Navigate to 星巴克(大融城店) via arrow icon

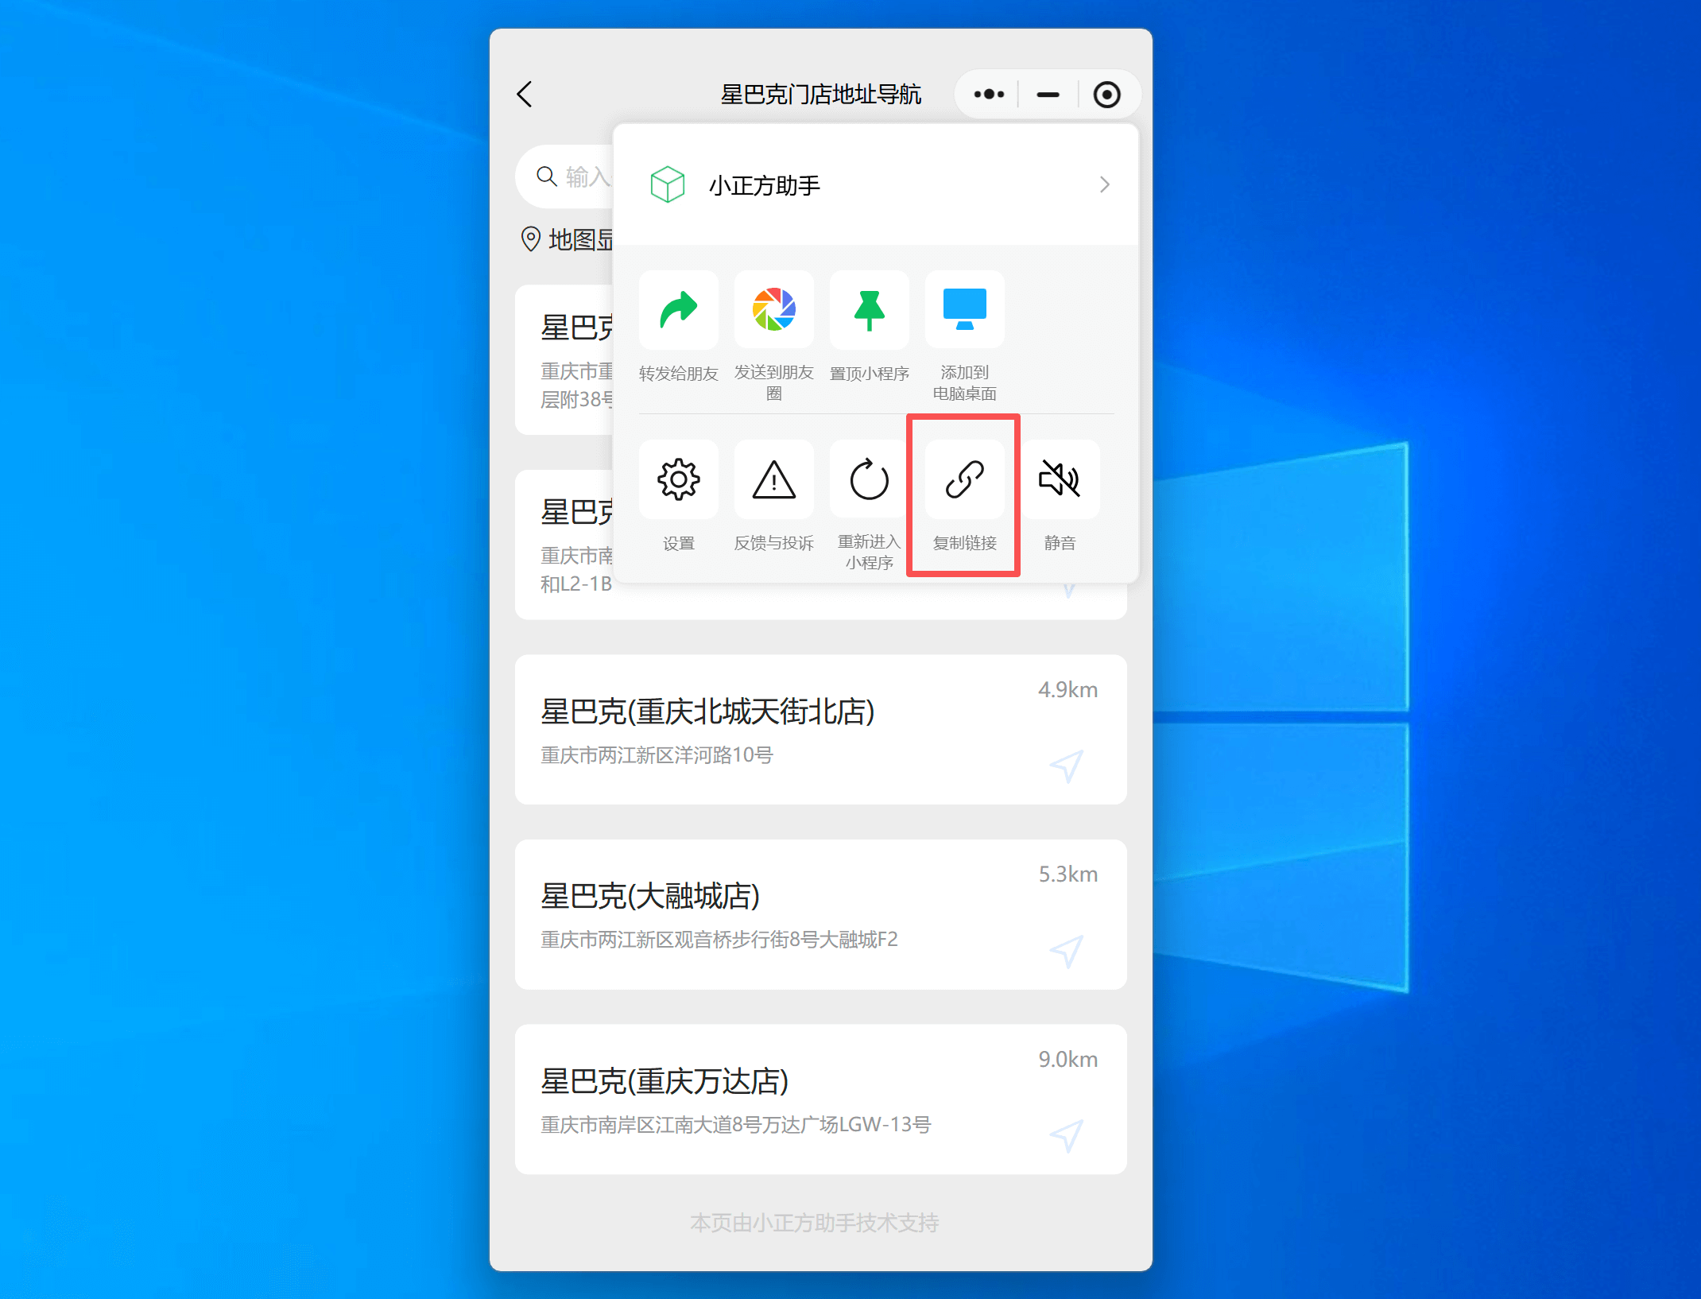point(1066,951)
